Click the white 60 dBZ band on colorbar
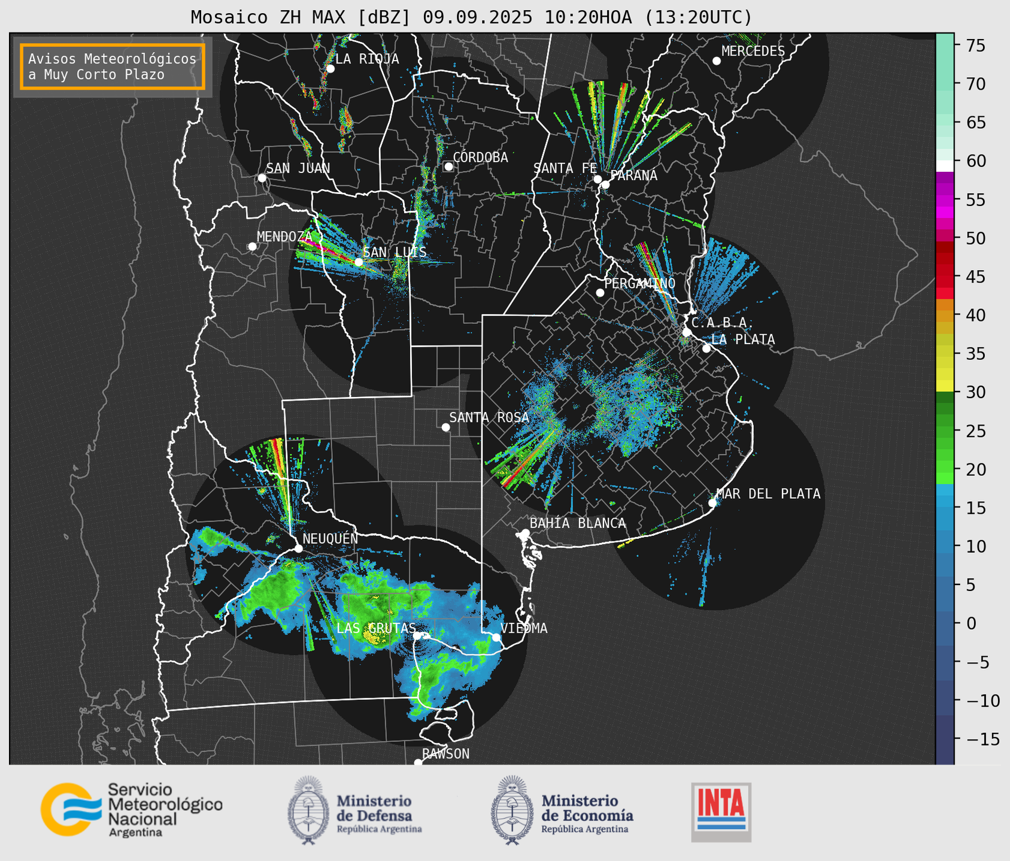1010x861 pixels. tap(945, 166)
